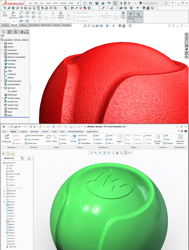
Task: Switch to the Sheet Metal tab
Action: 34,25
